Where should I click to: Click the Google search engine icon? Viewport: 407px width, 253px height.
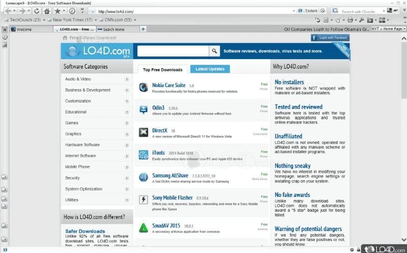(x=335, y=11)
